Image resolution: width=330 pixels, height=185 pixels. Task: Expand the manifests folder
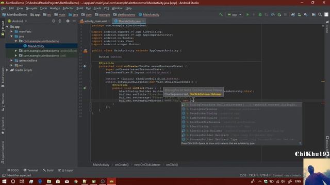pyautogui.click(x=11, y=31)
